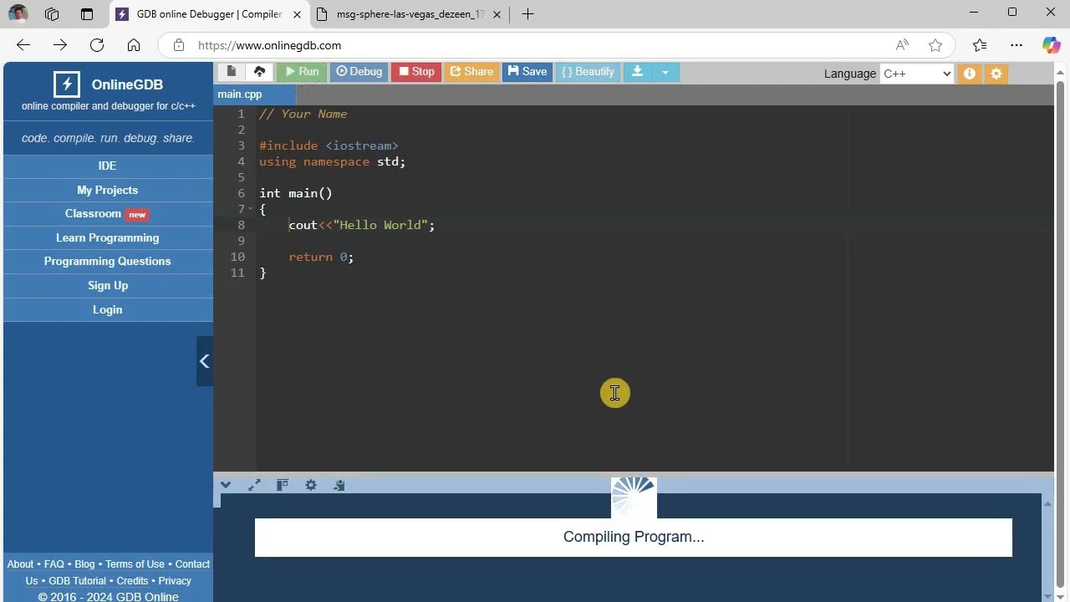The width and height of the screenshot is (1070, 602).
Task: Add this page to favorites with the star icon
Action: tap(935, 45)
